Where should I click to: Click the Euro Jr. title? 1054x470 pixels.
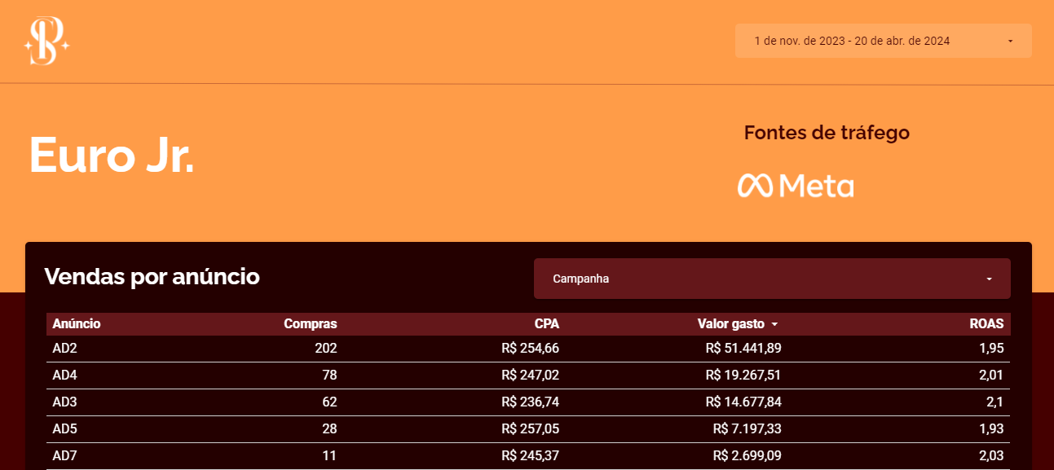(112, 154)
